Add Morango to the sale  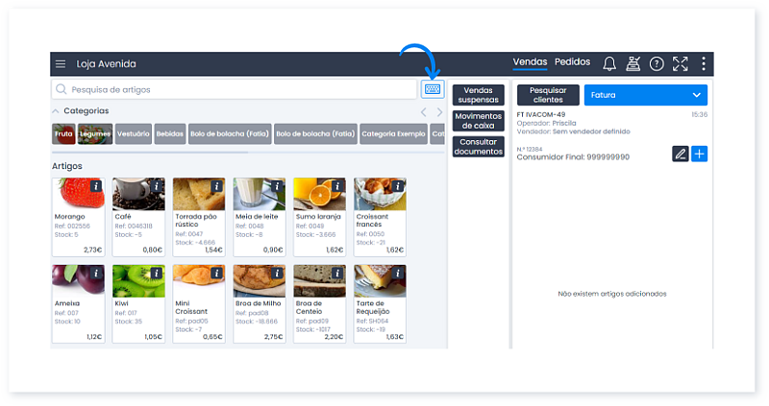click(79, 217)
